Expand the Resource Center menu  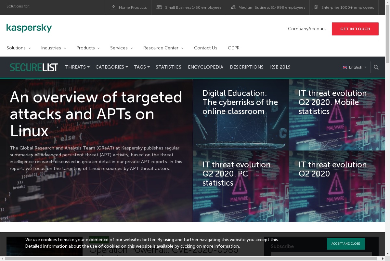(x=163, y=48)
